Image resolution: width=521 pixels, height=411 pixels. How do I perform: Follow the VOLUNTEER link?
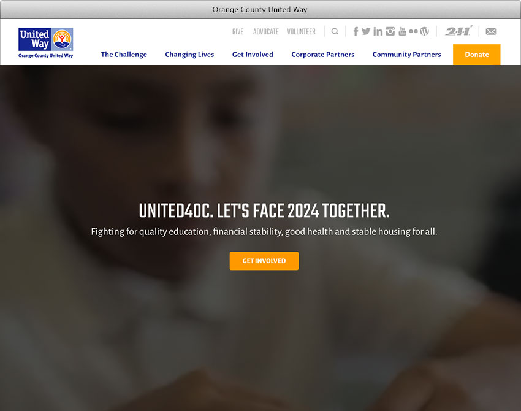[302, 31]
